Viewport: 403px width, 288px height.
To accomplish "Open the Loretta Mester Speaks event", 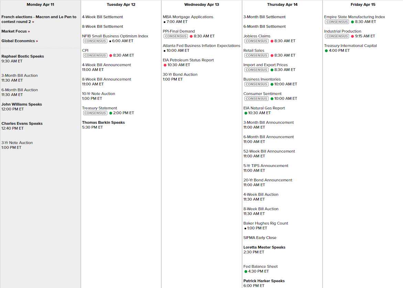I will 264,247.
